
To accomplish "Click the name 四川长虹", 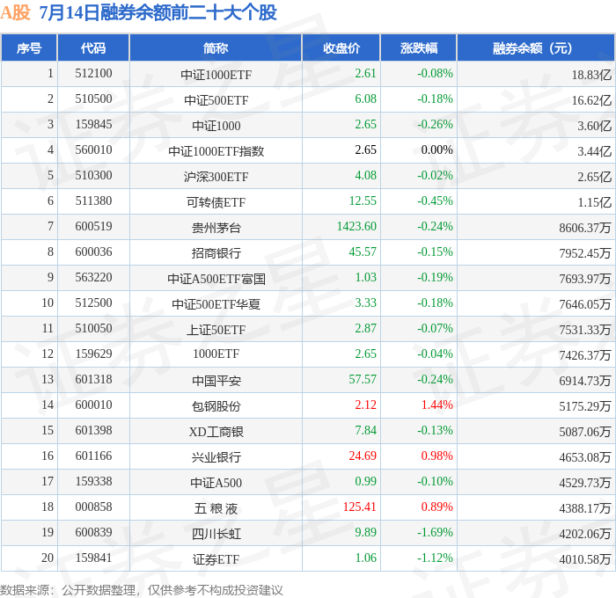I will (x=216, y=534).
